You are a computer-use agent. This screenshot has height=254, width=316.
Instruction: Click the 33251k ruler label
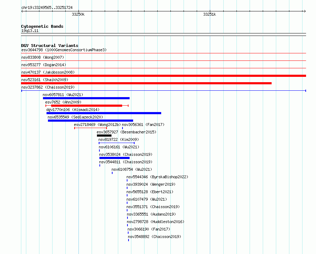[209, 14]
